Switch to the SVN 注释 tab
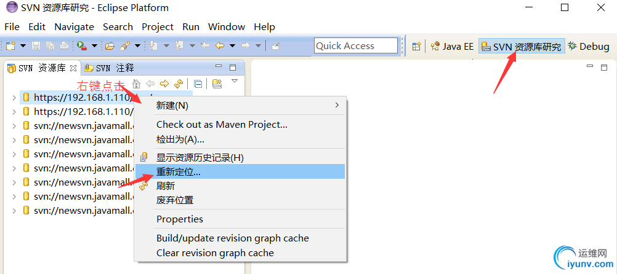Image resolution: width=617 pixels, height=274 pixels. [x=110, y=68]
